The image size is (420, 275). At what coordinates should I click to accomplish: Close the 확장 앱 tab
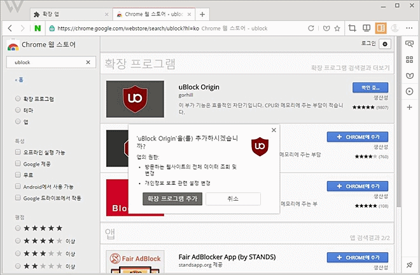coord(107,15)
